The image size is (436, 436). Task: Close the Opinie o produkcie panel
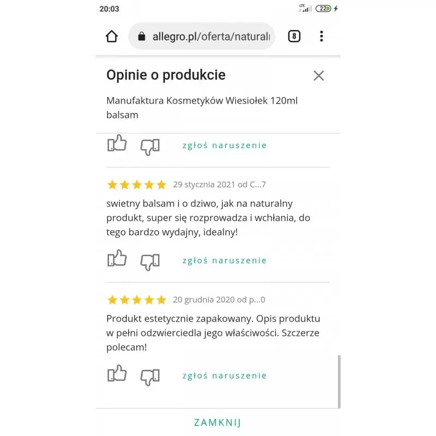click(319, 76)
